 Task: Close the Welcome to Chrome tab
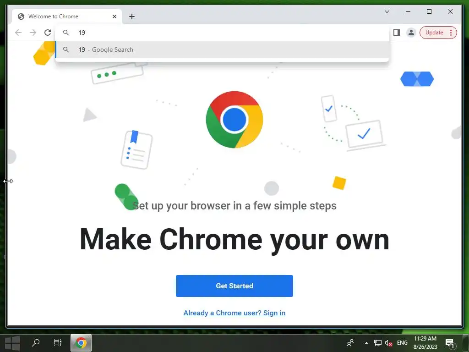[114, 16]
